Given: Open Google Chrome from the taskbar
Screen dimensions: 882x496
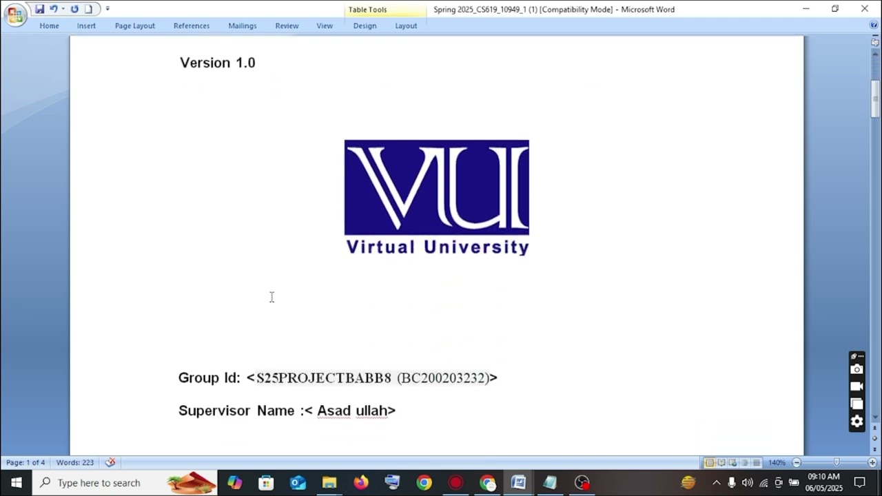Looking at the screenshot, I should pyautogui.click(x=424, y=483).
